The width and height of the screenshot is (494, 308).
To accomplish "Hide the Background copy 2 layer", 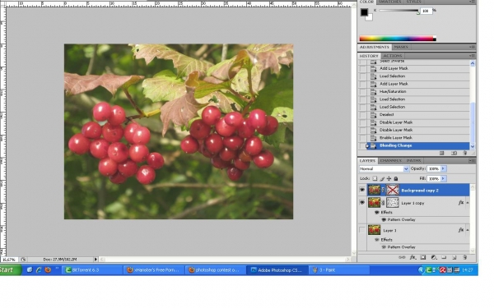I will pyautogui.click(x=362, y=190).
